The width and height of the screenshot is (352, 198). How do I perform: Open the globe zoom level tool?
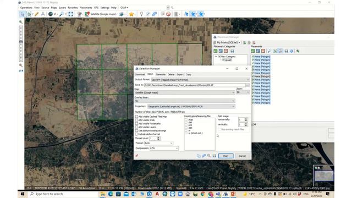(51, 14)
